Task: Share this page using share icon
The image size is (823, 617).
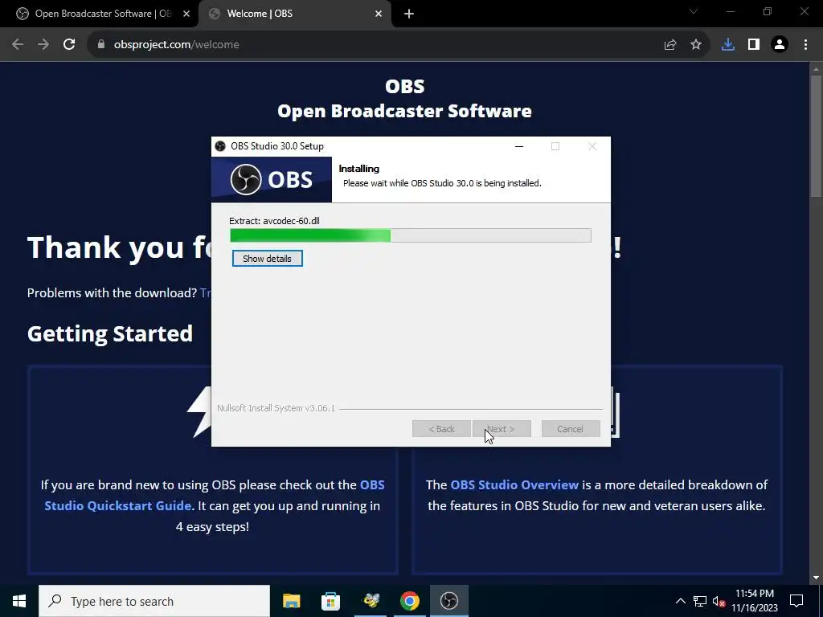Action: (x=670, y=45)
